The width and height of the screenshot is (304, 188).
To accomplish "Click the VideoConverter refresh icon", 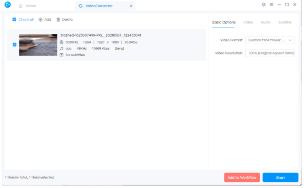I will (x=81, y=6).
